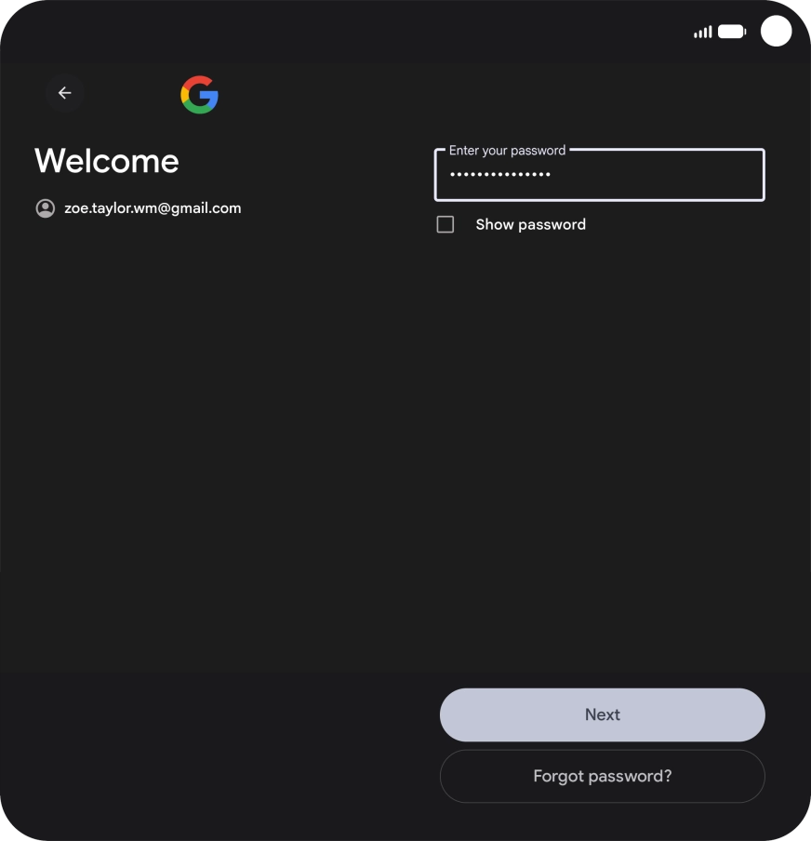Start password recovery via Forgot password?
The image size is (811, 841).
click(x=603, y=776)
